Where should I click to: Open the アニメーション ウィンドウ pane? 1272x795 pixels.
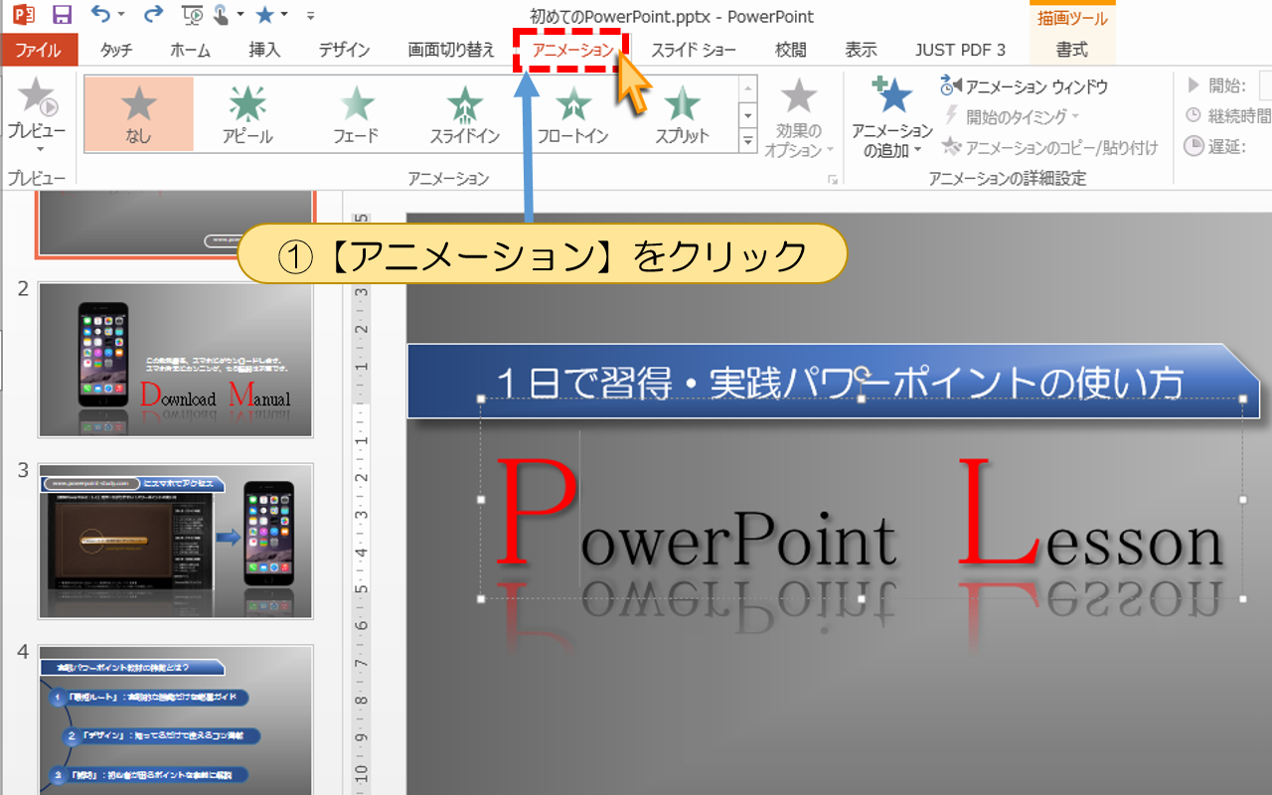tap(1024, 87)
